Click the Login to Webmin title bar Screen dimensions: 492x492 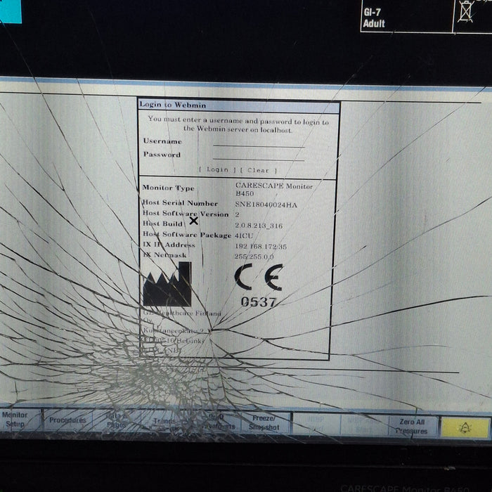coord(239,105)
